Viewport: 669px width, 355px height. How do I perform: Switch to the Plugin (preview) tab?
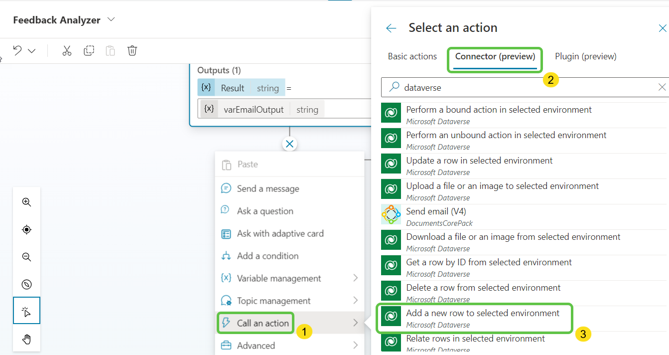point(585,56)
